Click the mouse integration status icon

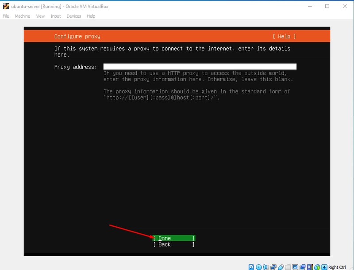(317, 267)
